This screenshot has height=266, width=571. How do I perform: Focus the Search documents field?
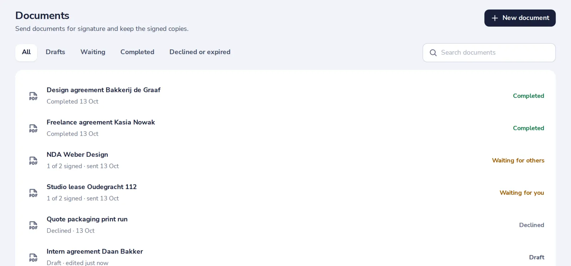[489, 53]
